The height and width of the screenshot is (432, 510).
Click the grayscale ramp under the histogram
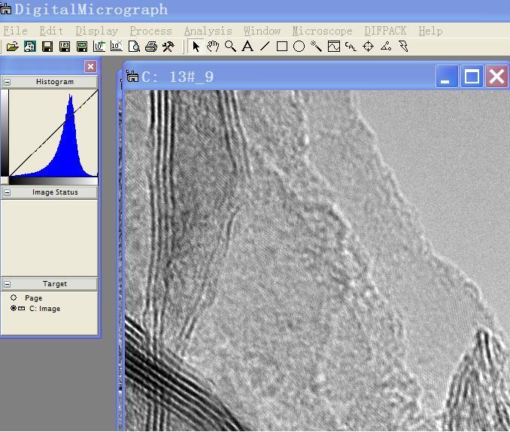tap(53, 181)
